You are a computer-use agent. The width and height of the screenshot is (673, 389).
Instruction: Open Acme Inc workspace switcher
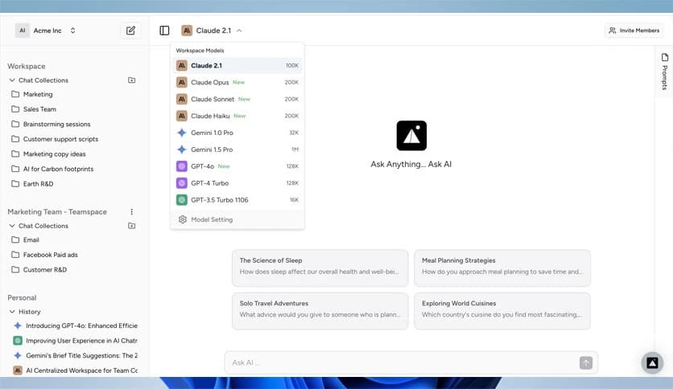tap(46, 31)
